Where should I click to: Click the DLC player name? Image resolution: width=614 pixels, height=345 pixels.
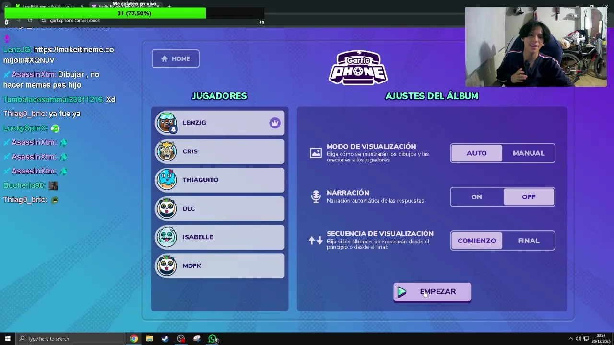point(189,208)
